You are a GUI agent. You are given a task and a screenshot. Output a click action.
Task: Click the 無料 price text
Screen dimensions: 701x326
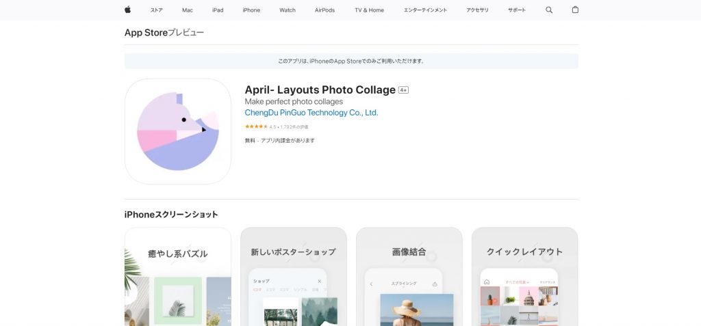tap(250, 140)
